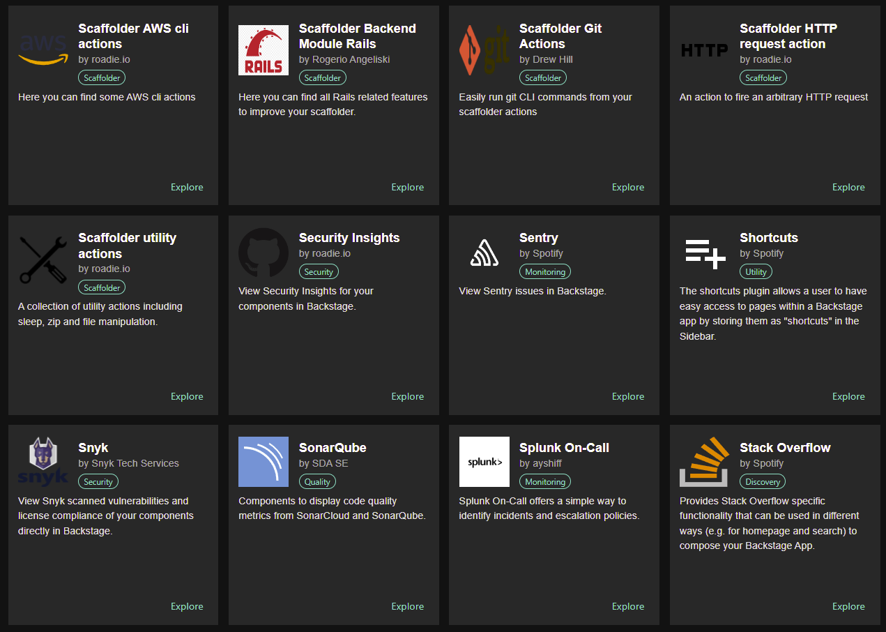Click the 'Sentry' card title
The width and height of the screenshot is (886, 632).
click(539, 238)
